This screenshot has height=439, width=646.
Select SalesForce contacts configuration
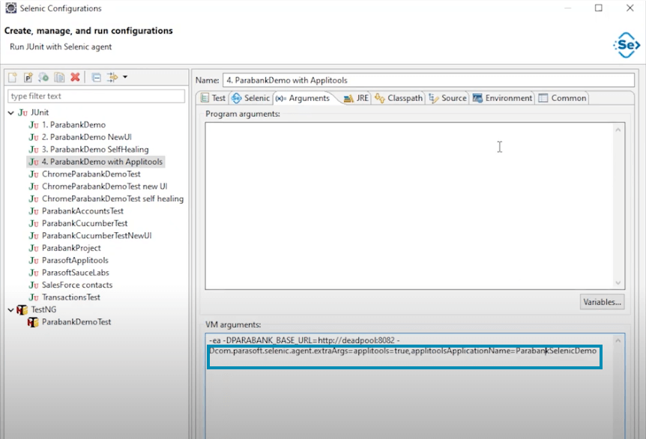(77, 285)
